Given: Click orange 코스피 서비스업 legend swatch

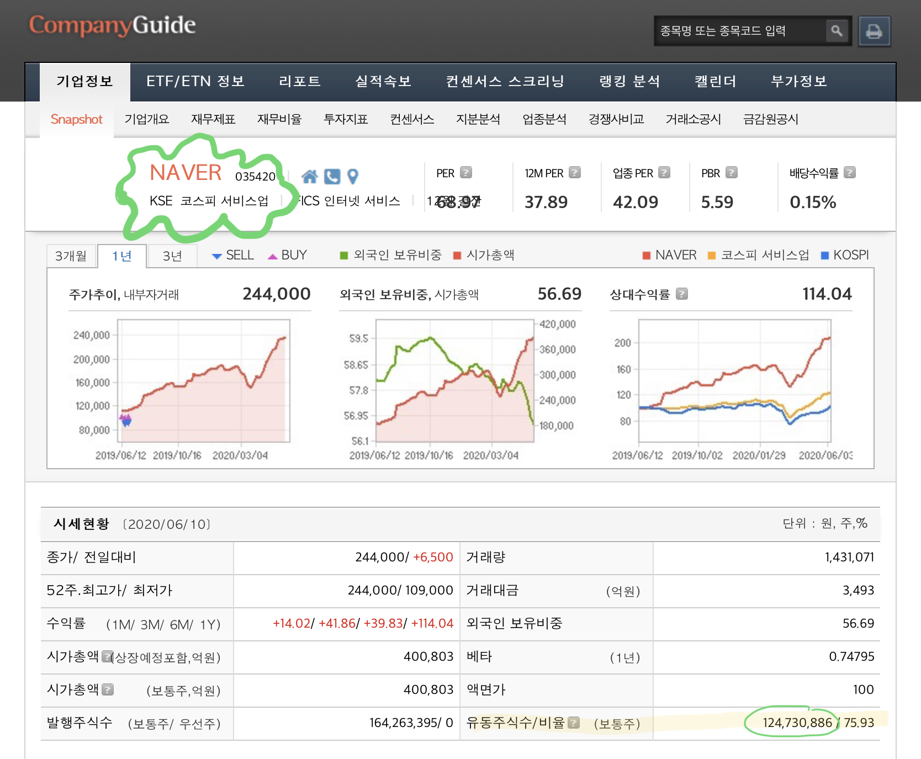Looking at the screenshot, I should click(x=712, y=256).
